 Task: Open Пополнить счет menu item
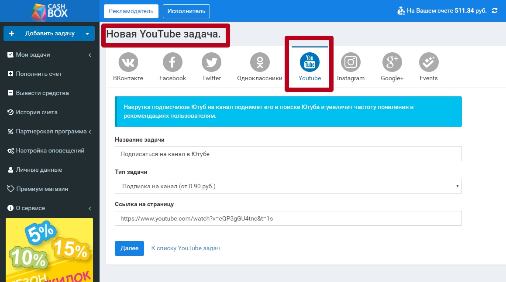coord(50,74)
